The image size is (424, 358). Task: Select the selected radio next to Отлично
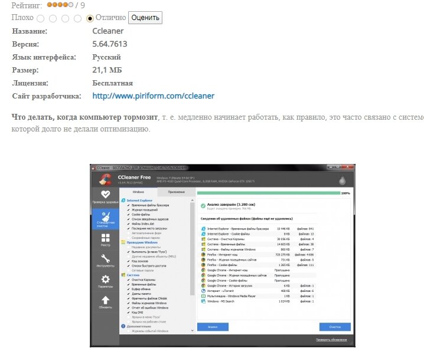pos(90,18)
